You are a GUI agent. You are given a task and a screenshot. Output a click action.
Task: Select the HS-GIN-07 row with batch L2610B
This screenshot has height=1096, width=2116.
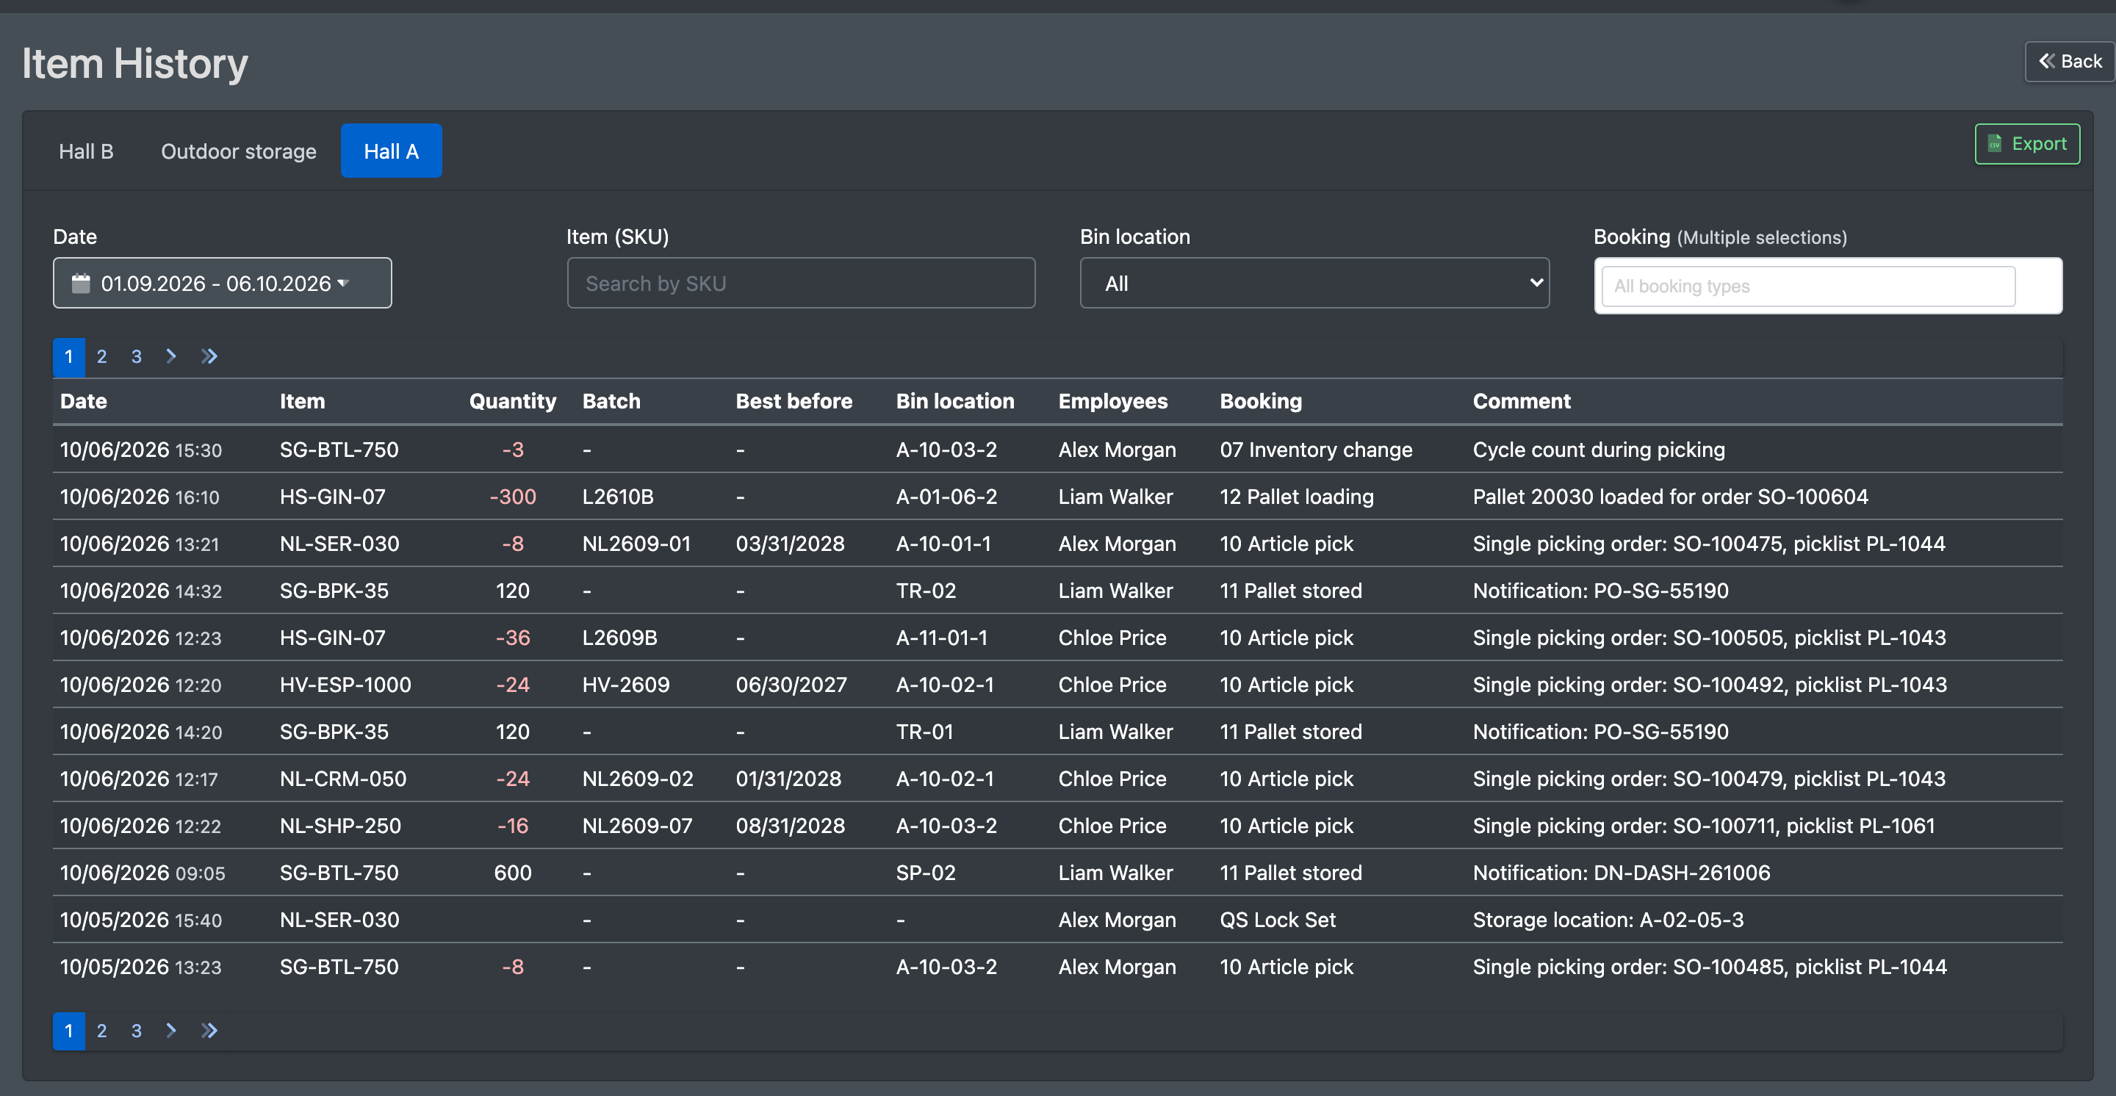[x=1058, y=497]
